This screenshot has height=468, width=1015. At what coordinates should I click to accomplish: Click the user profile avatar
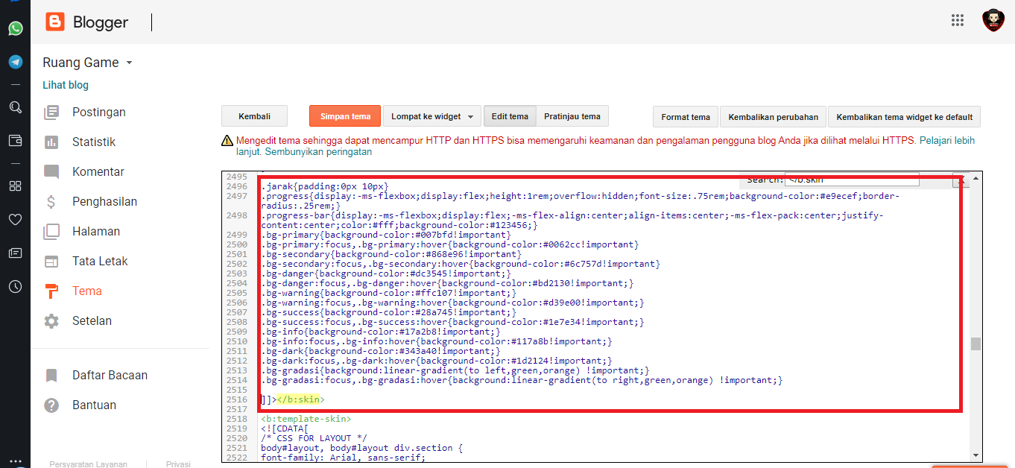click(x=993, y=20)
